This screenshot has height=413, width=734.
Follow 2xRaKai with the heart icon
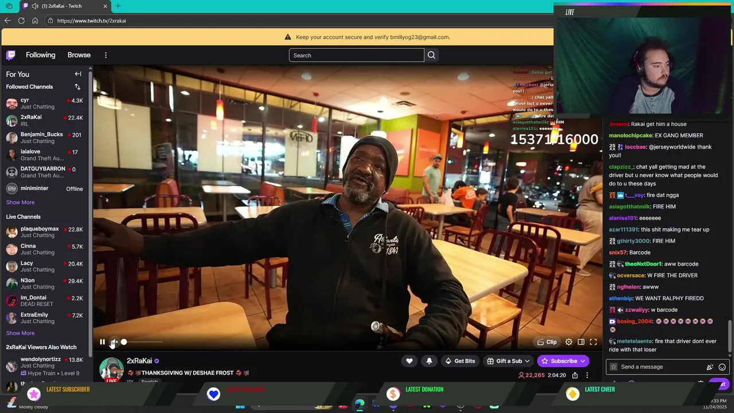[x=409, y=361]
